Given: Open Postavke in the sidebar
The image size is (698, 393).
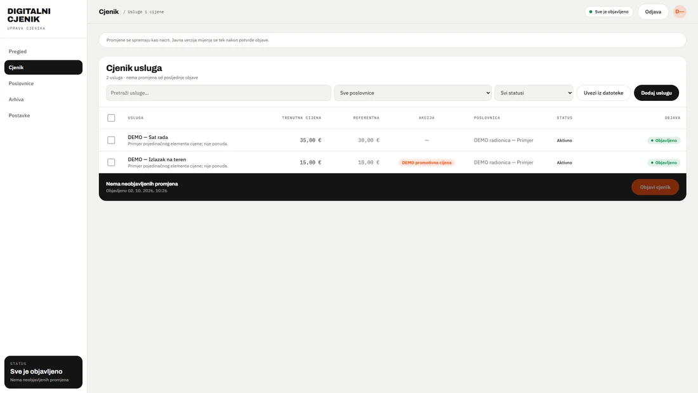Looking at the screenshot, I should 43,116.
